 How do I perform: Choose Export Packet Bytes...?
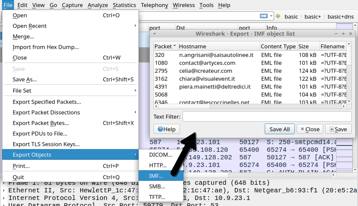click(x=70, y=123)
